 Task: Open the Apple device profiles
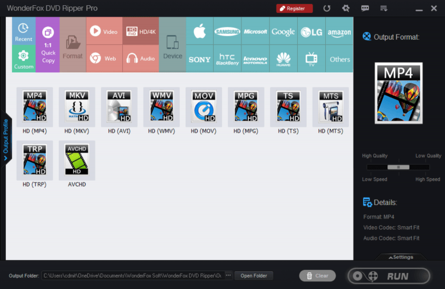(199, 31)
